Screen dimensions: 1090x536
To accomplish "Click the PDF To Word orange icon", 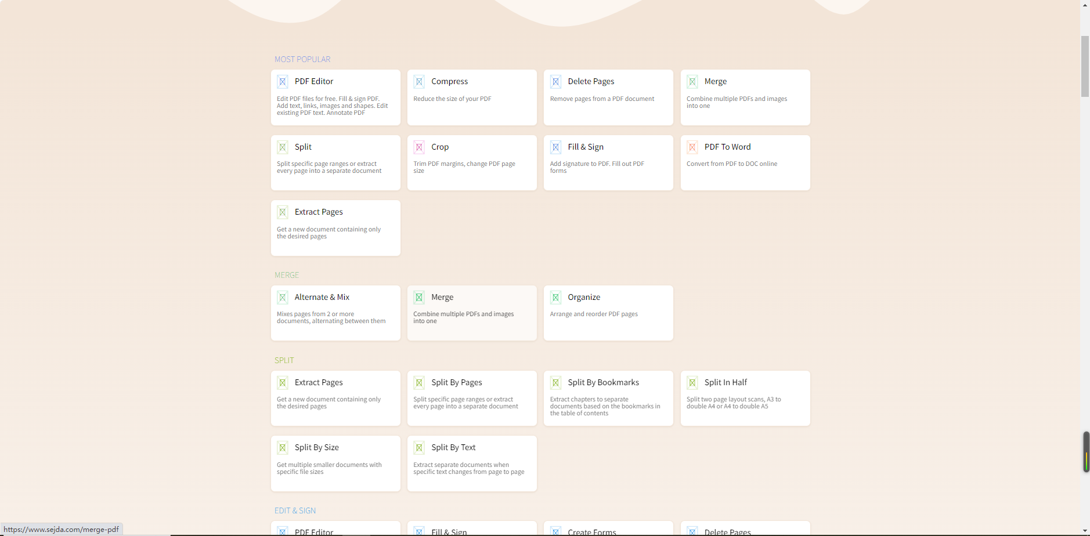I will pyautogui.click(x=692, y=147).
